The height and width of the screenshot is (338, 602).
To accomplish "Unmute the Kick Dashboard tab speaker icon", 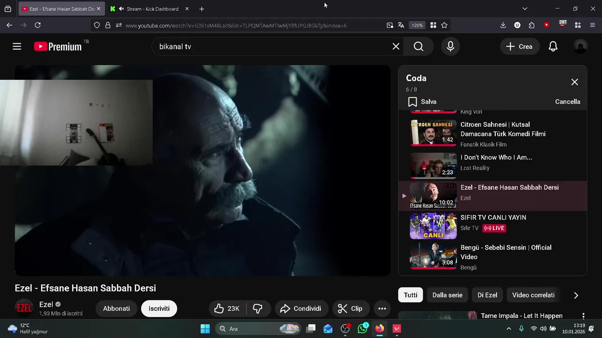I will point(121,9).
